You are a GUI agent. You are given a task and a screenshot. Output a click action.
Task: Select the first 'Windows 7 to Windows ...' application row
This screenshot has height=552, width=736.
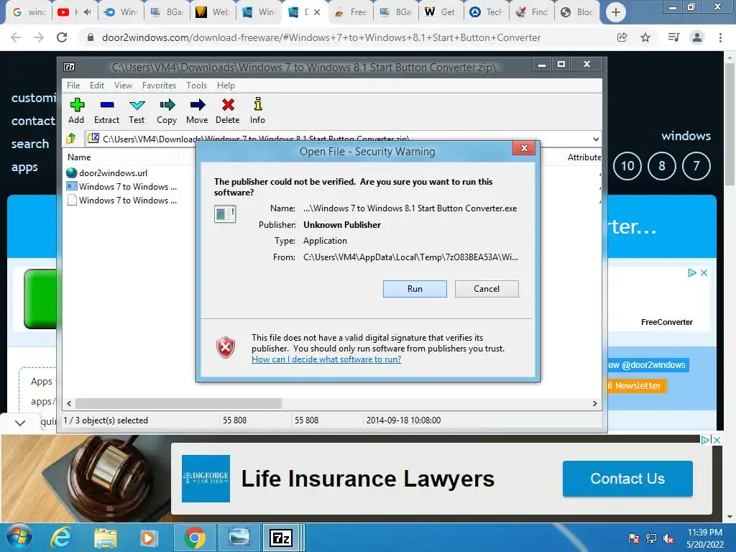click(122, 186)
